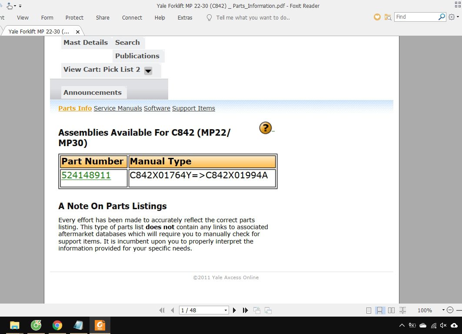This screenshot has width=462, height=334.
Task: Click the Part Number column header
Action: point(93,161)
